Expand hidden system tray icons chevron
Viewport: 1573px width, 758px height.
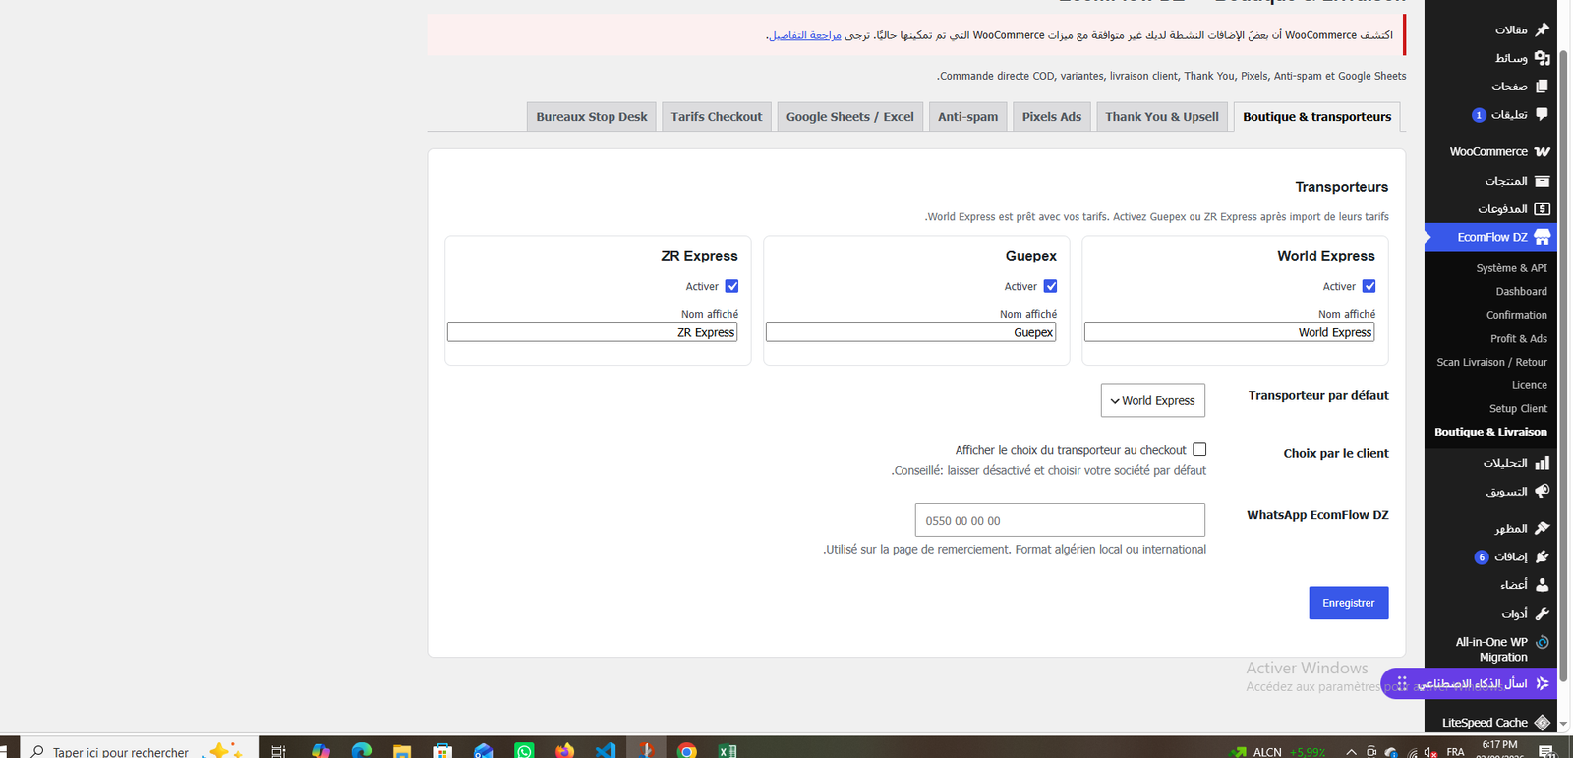click(x=1351, y=752)
